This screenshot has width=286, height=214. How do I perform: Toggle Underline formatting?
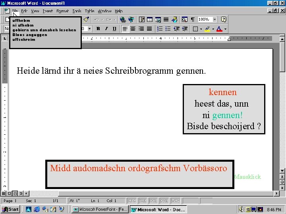[x=114, y=29]
